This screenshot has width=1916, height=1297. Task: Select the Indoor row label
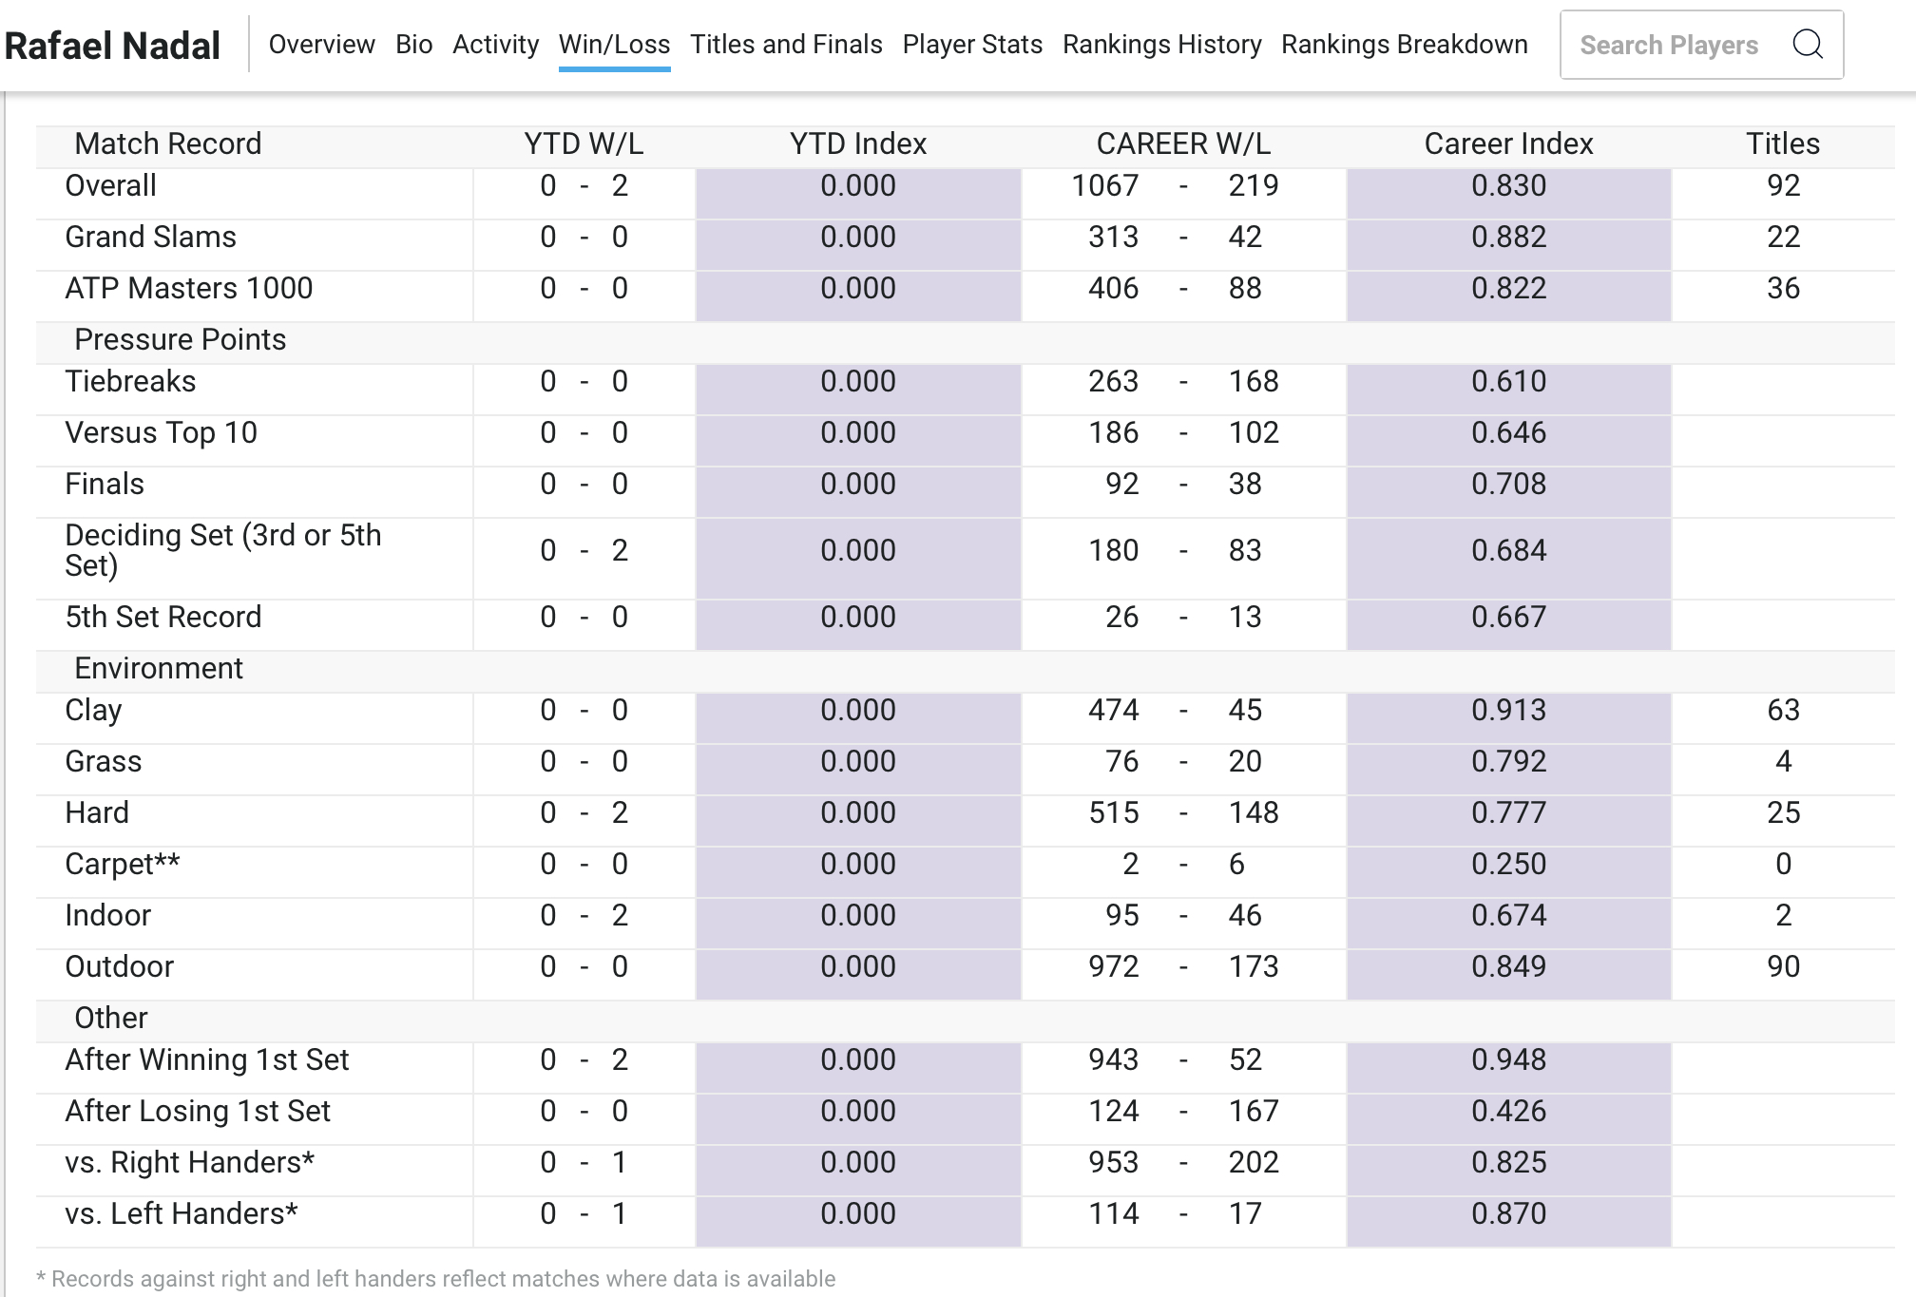coord(107,915)
